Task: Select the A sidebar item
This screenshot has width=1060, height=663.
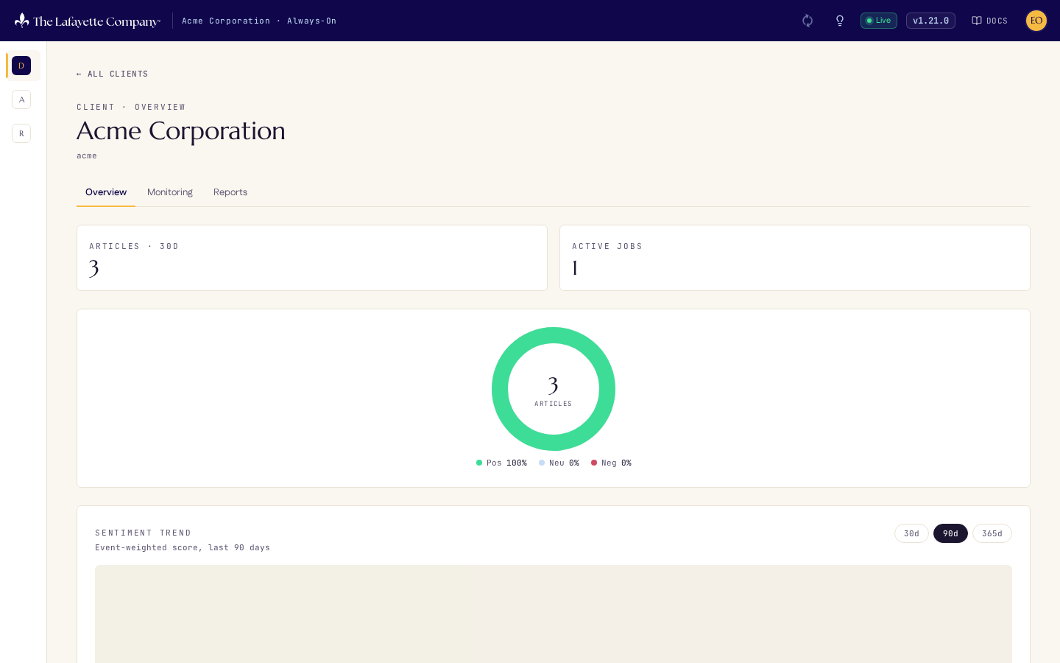Action: click(21, 99)
